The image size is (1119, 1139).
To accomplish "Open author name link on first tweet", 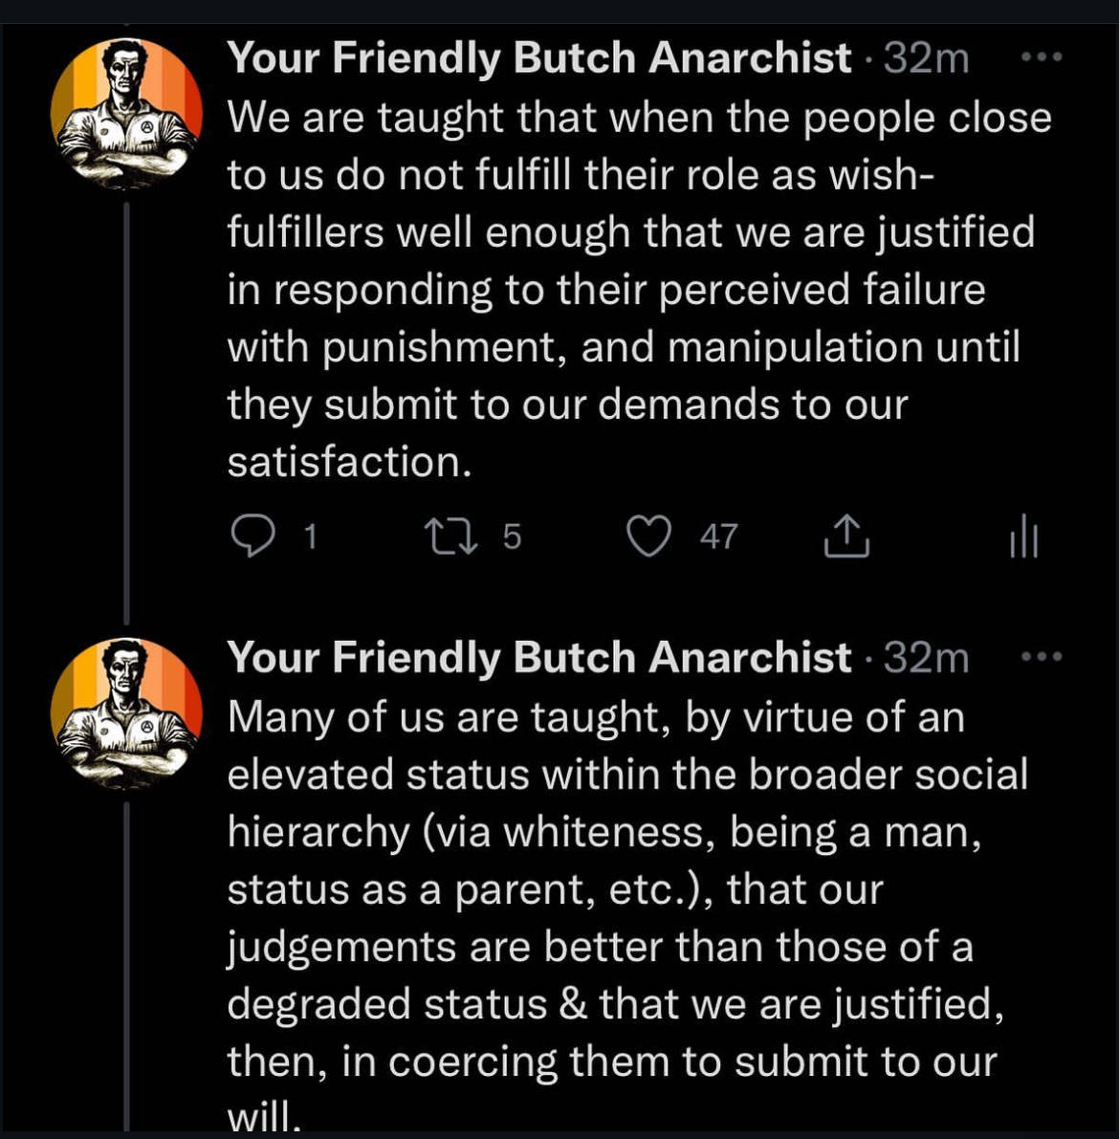I will point(538,58).
